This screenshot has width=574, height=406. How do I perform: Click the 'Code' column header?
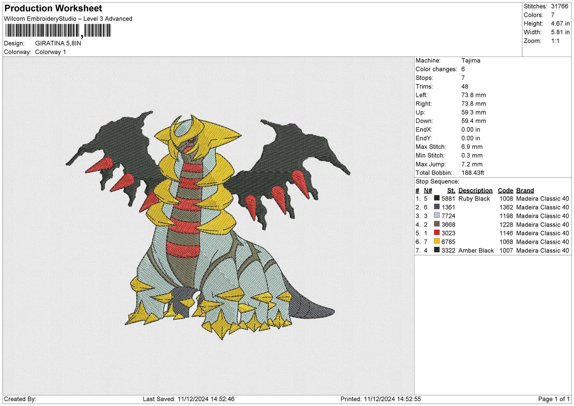[x=505, y=191]
